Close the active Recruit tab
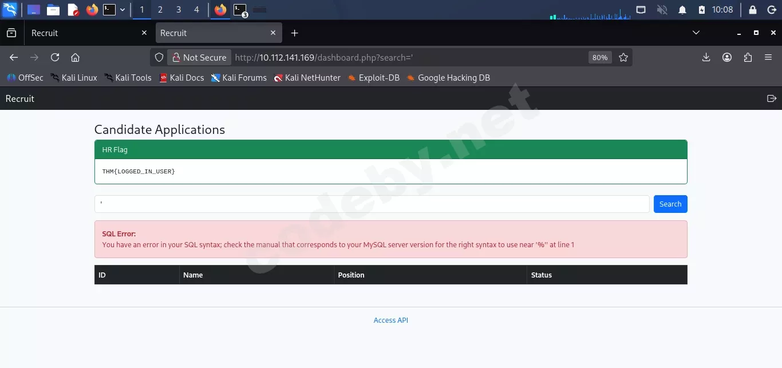782x368 pixels. 273,33
